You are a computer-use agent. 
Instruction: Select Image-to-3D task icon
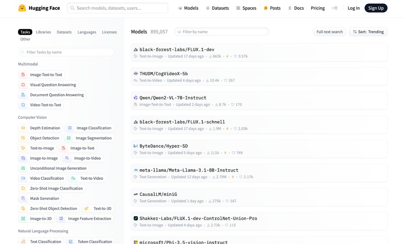pyautogui.click(x=23, y=219)
